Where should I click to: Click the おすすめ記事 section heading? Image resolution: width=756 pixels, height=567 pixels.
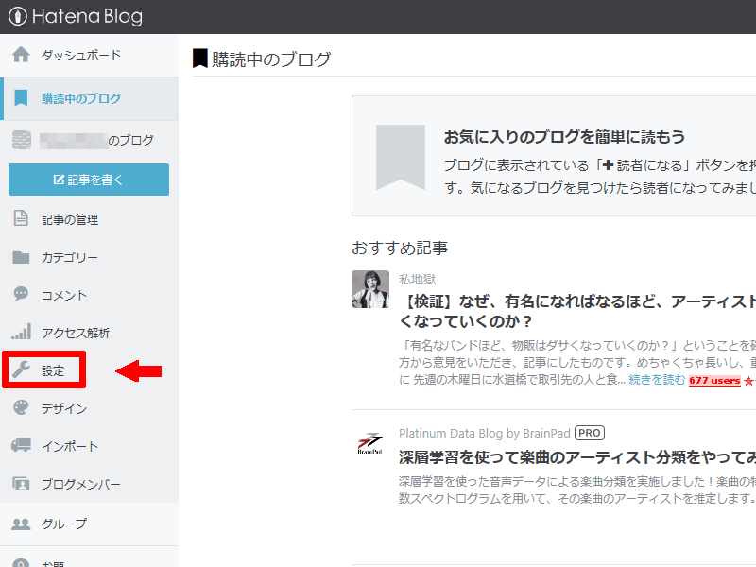click(400, 248)
